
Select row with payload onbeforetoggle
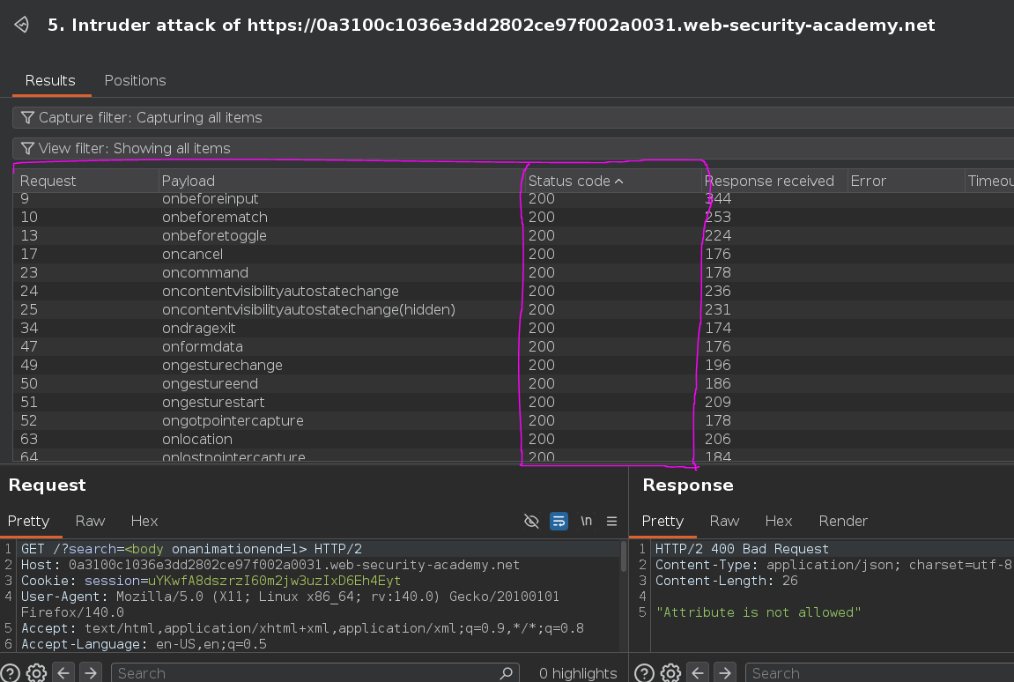point(514,235)
